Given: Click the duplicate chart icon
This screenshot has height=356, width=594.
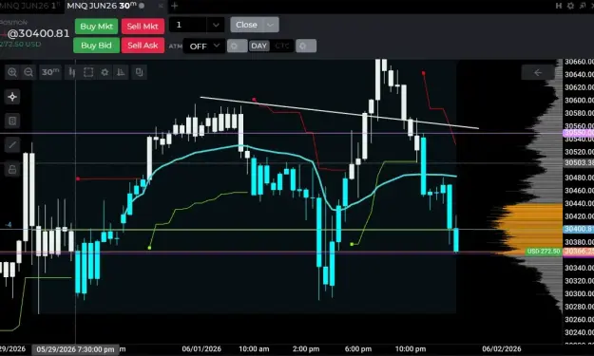Looking at the screenshot, I should coord(139,72).
